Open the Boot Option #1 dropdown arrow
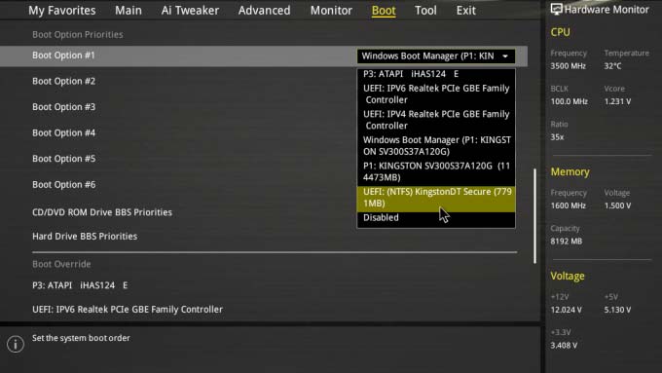The width and height of the screenshot is (662, 373). coord(505,56)
